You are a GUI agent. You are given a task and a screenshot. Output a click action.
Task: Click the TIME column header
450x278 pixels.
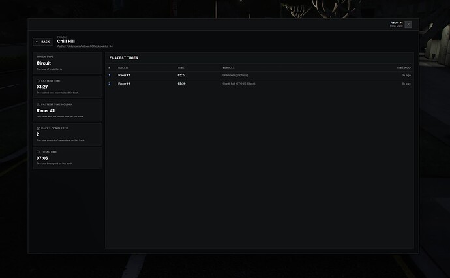tap(181, 67)
